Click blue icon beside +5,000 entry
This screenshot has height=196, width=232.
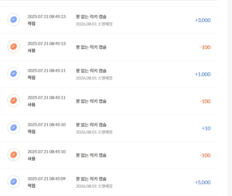pyautogui.click(x=14, y=182)
